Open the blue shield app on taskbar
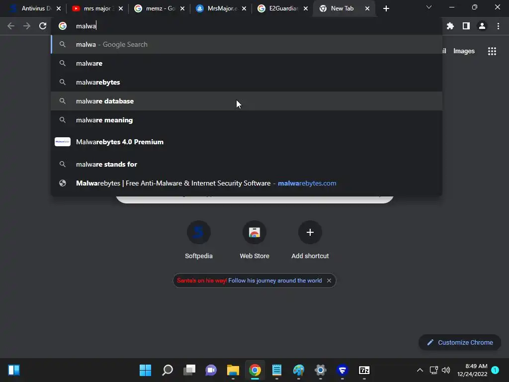This screenshot has width=509, height=382. coord(342,370)
